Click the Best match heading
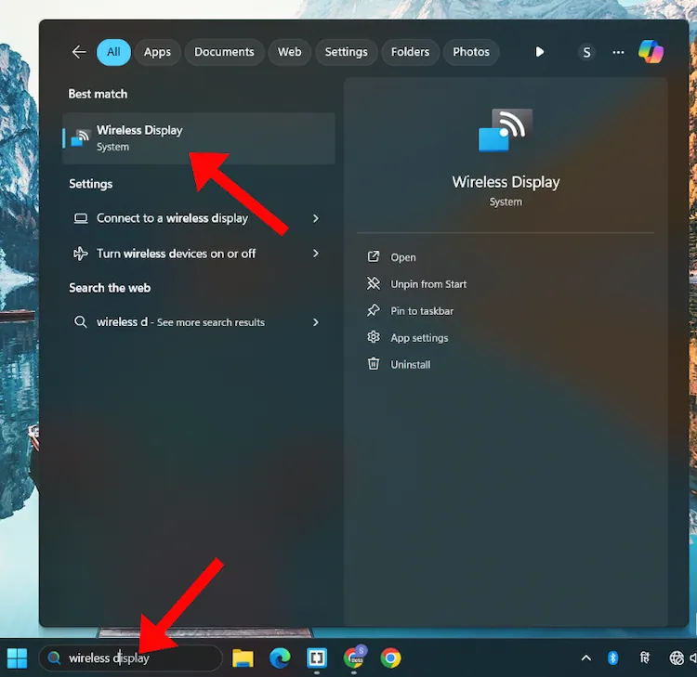697x677 pixels. (98, 94)
